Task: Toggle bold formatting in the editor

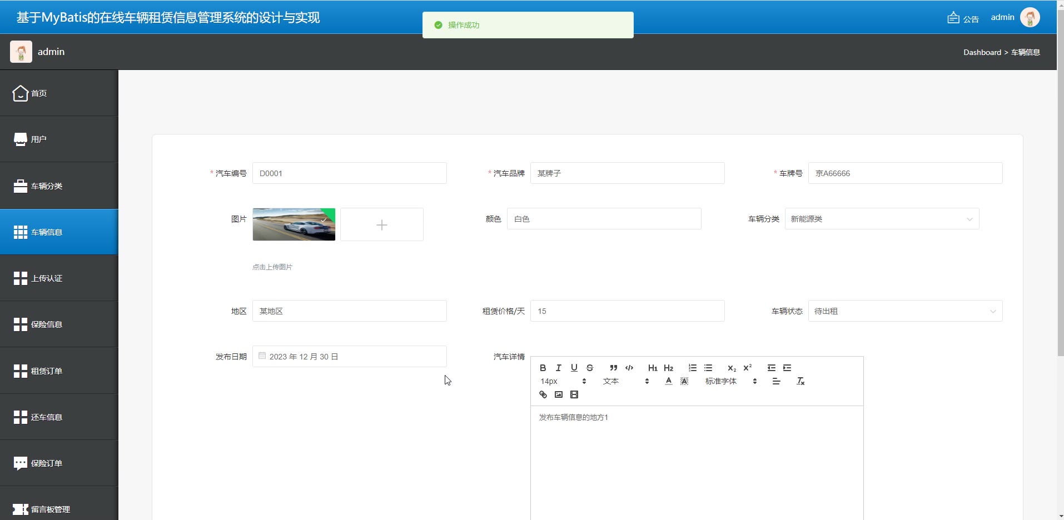Action: point(543,368)
